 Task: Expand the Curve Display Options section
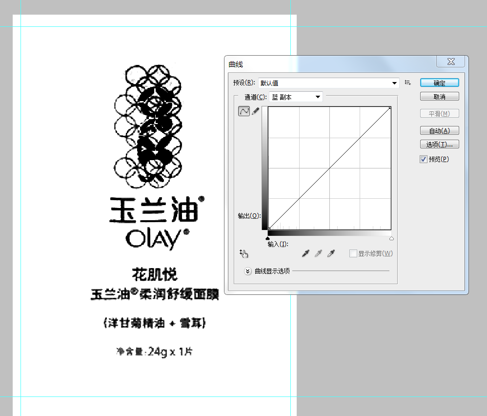click(x=247, y=271)
